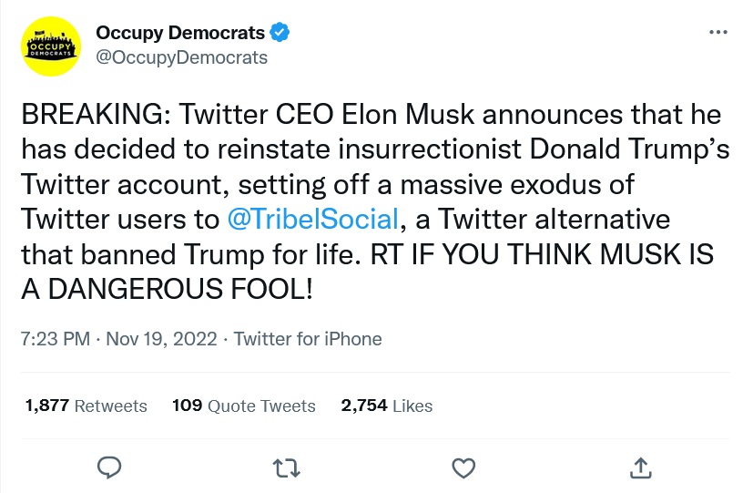Click the Occupy Democrats display name
Image resolution: width=743 pixels, height=493 pixels.
click(180, 33)
